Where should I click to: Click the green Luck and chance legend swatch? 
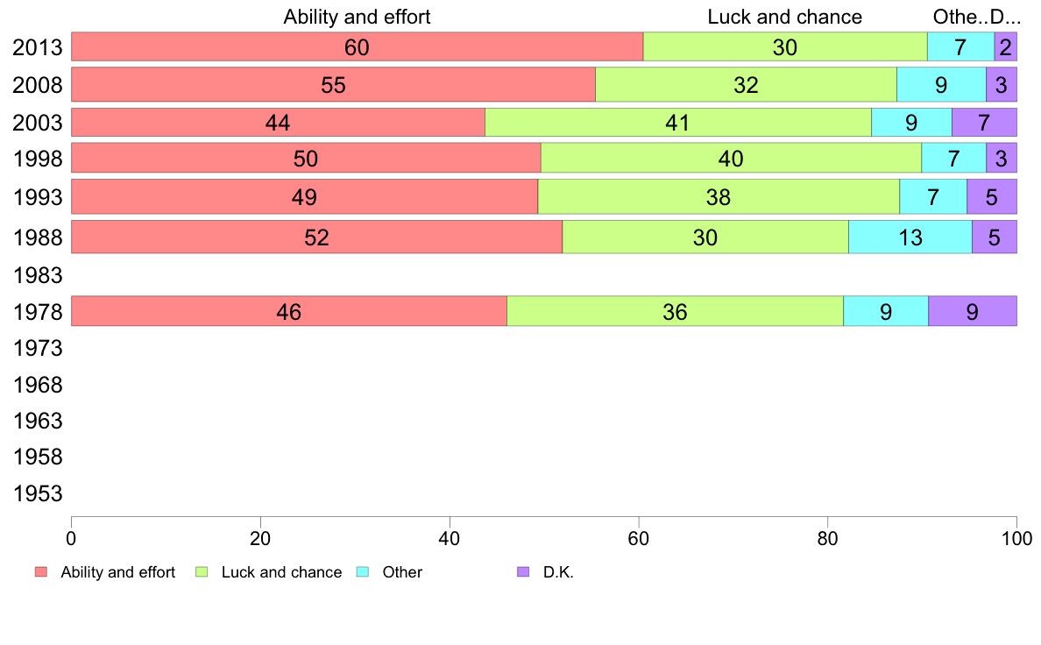click(202, 572)
